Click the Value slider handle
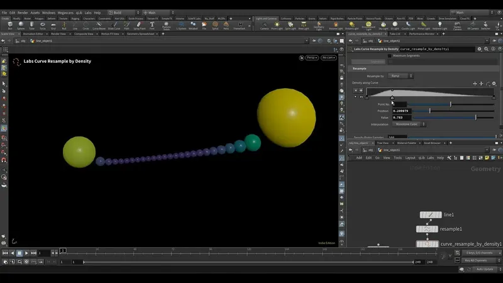Viewport: 503px width, 283px height. coord(476,118)
